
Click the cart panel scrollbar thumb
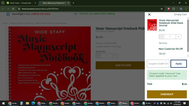(188, 36)
